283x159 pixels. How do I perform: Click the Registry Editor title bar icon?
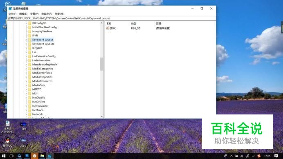coord(10,9)
